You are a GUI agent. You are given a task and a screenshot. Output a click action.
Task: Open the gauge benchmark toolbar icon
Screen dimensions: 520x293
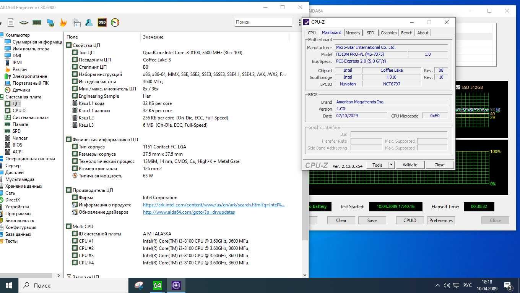coord(115,23)
